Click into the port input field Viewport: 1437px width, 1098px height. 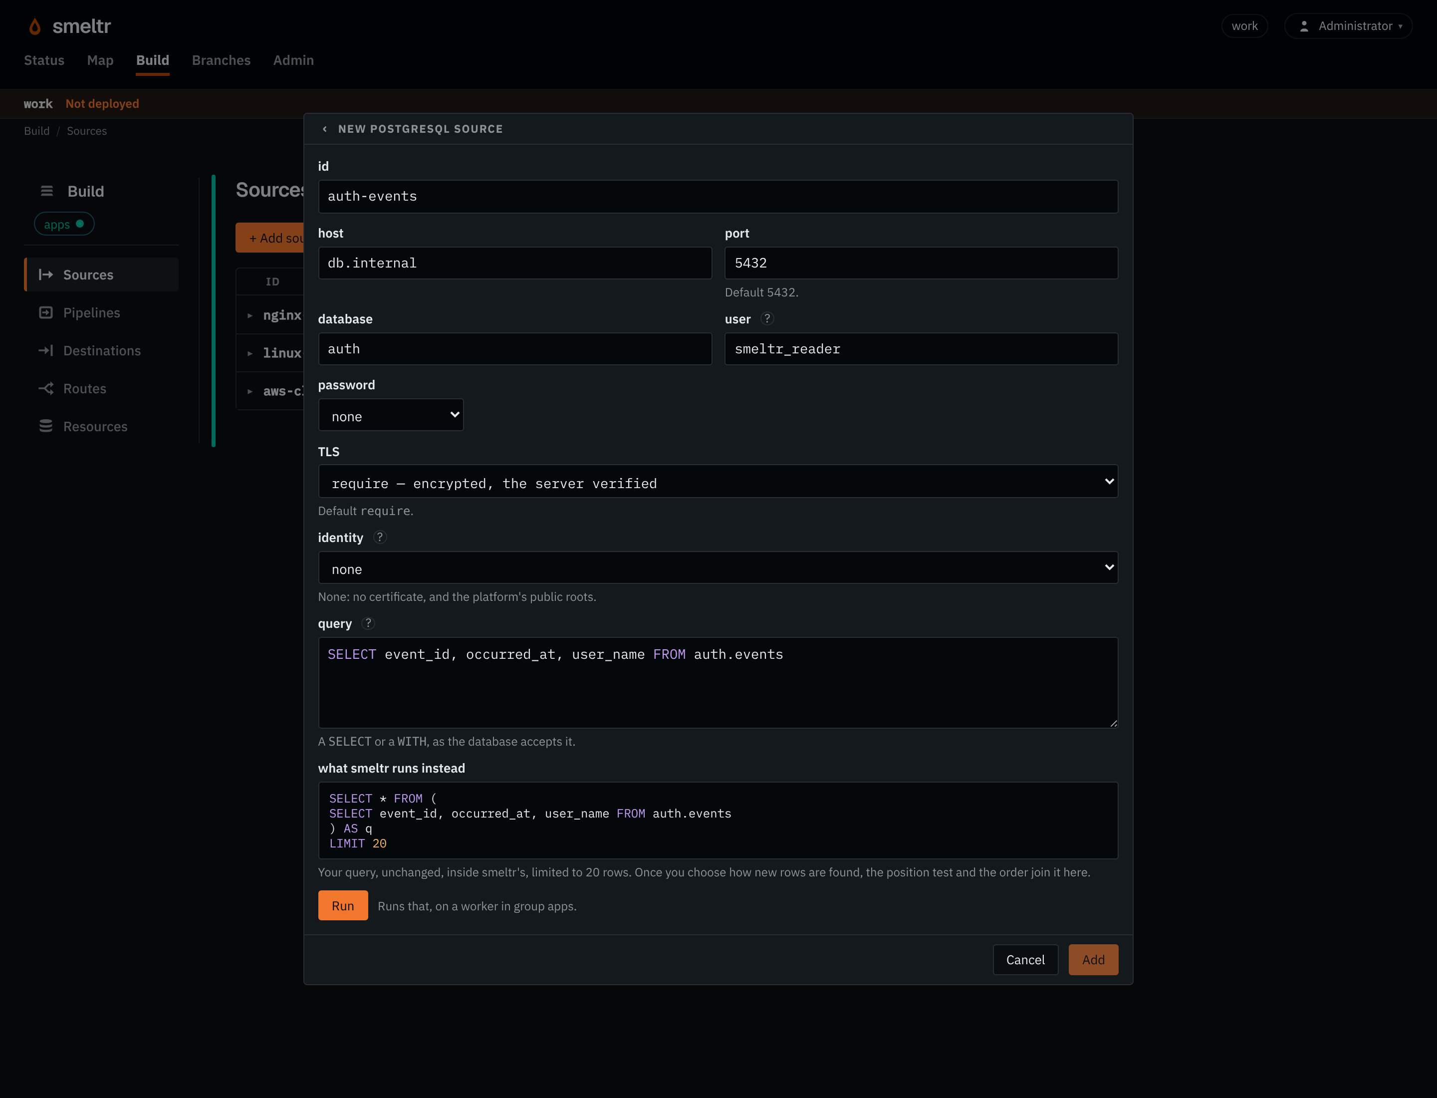pos(922,264)
